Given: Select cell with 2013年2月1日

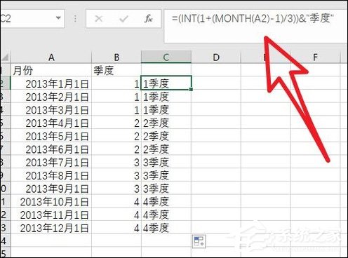Looking at the screenshot, I should click(x=51, y=97).
